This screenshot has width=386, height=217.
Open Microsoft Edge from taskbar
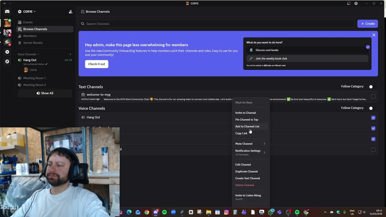[129, 212]
